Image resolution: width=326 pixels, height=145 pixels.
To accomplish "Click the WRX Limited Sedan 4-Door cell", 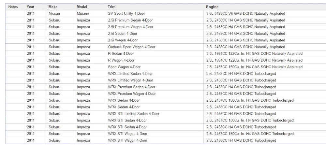I will [154, 74].
